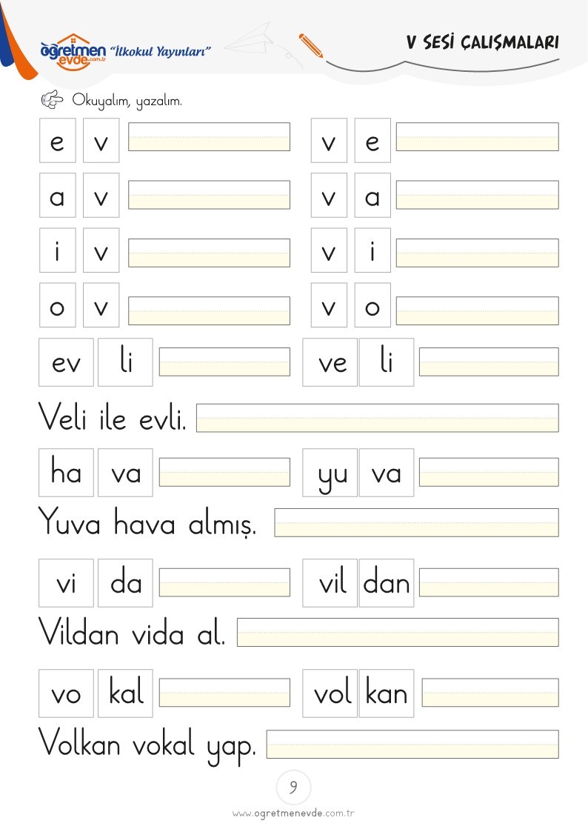
Task: Click the page number 9 circle
Action: click(293, 787)
